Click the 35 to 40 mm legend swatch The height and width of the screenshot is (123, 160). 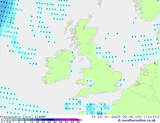63,120
